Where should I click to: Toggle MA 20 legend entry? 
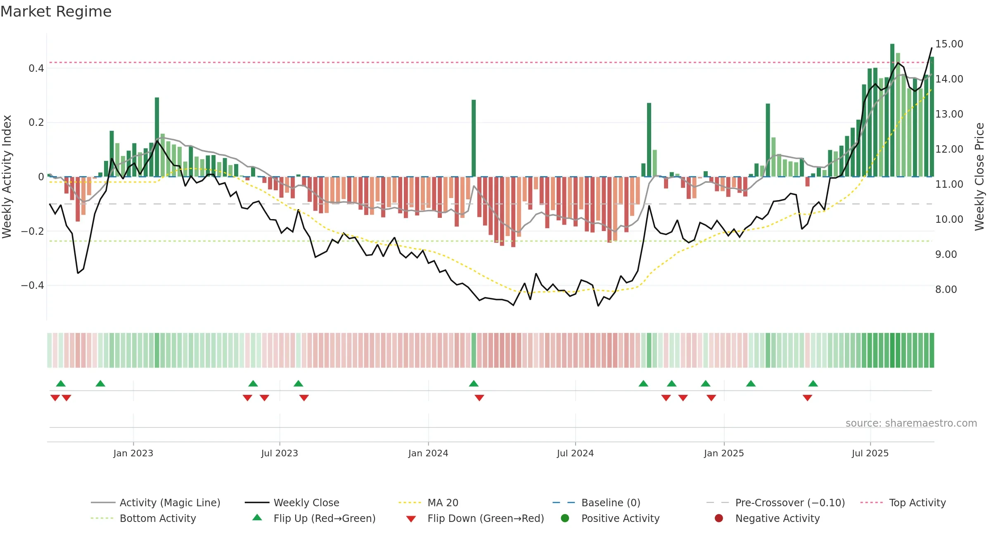click(428, 503)
